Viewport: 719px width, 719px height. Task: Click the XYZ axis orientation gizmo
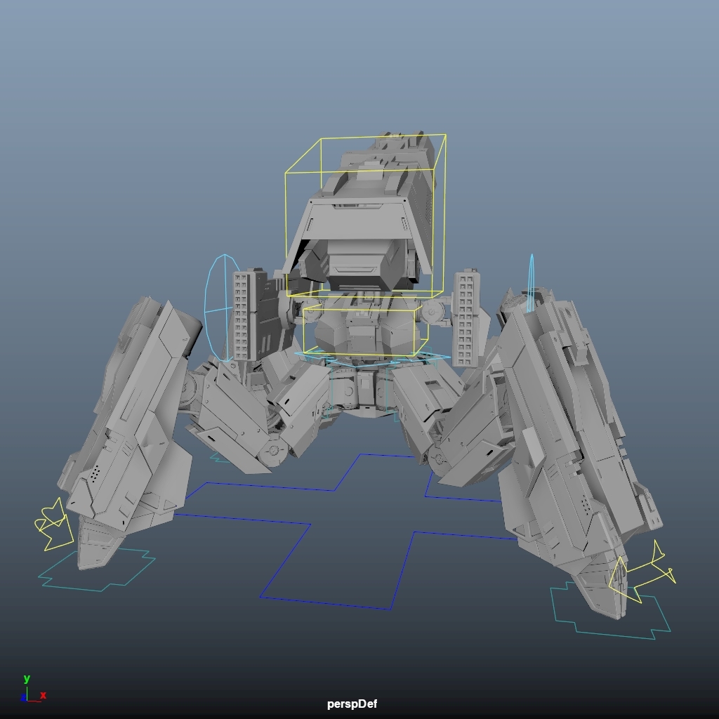click(x=33, y=690)
